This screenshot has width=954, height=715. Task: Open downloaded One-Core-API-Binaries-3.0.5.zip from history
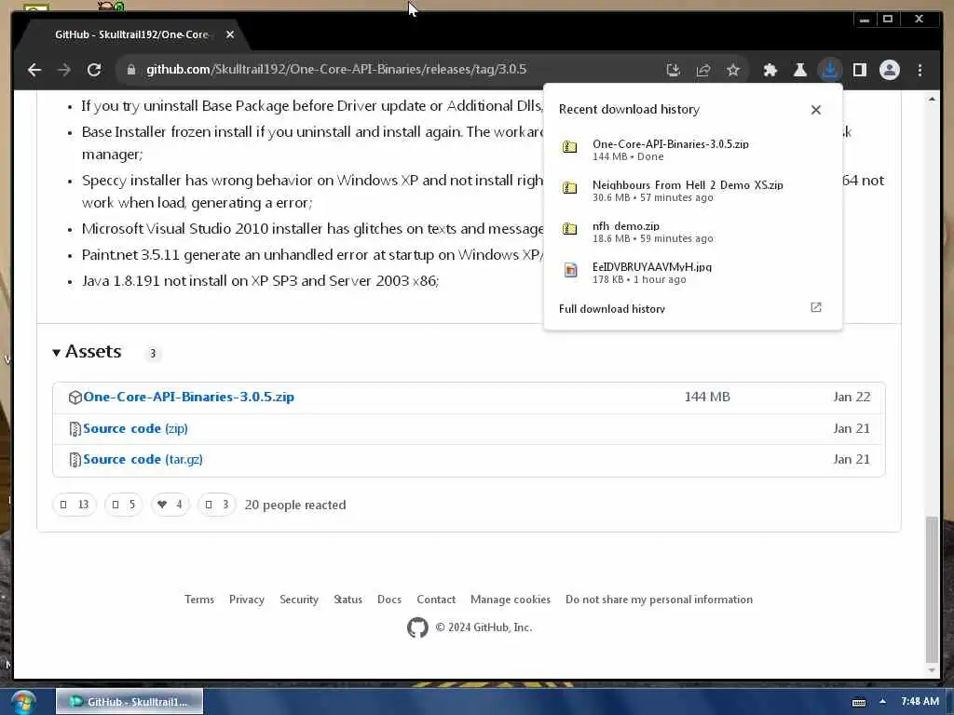click(x=692, y=150)
